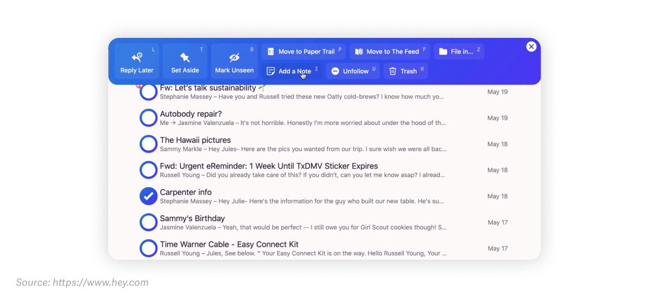Open the Autobody repair? subject
The image size is (649, 303).
tap(191, 114)
